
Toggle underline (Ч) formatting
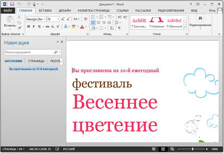pyautogui.click(x=39, y=26)
